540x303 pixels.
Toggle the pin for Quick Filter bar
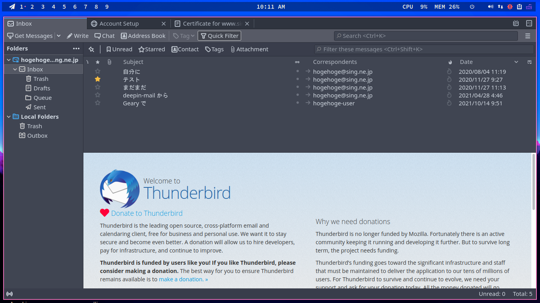(91, 49)
